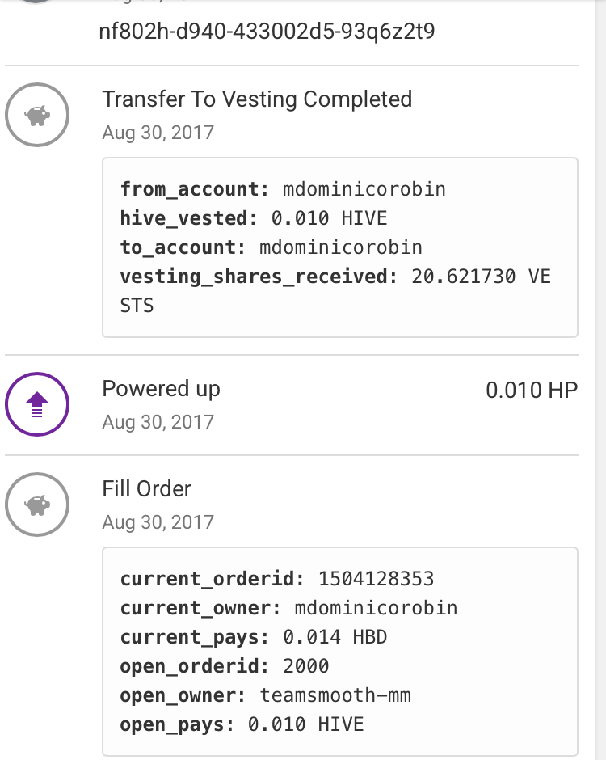Select the transaction ID starting with nf802h

(267, 32)
